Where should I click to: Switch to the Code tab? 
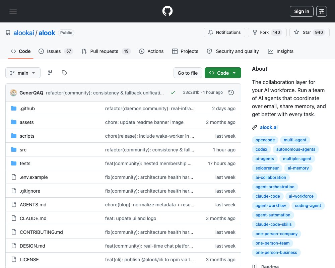pyautogui.click(x=20, y=51)
